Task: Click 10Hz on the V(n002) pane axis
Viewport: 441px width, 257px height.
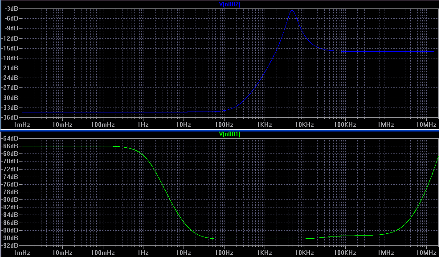Action: click(184, 124)
